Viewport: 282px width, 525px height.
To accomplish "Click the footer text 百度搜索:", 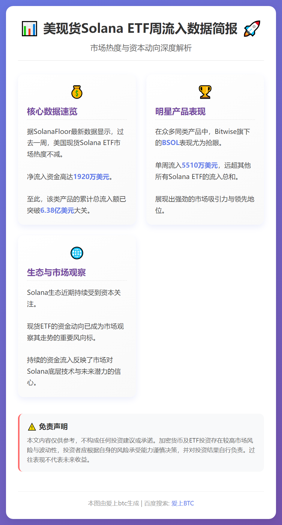I will pos(157,503).
